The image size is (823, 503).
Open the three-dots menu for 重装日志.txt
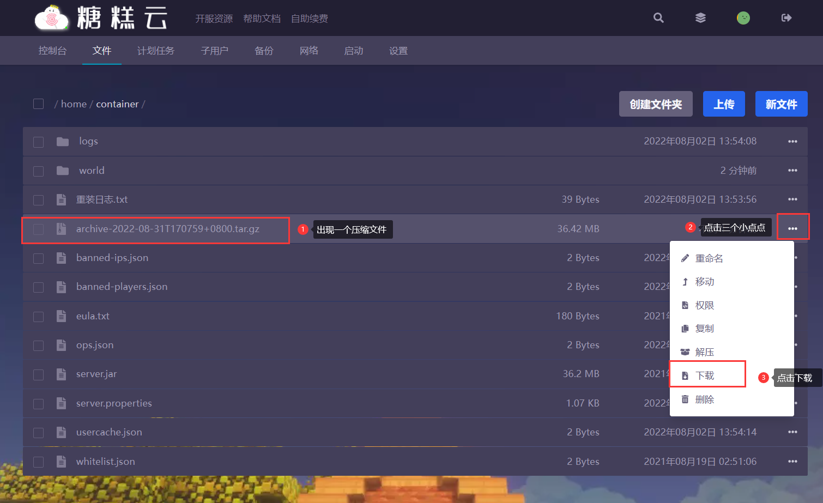[792, 199]
